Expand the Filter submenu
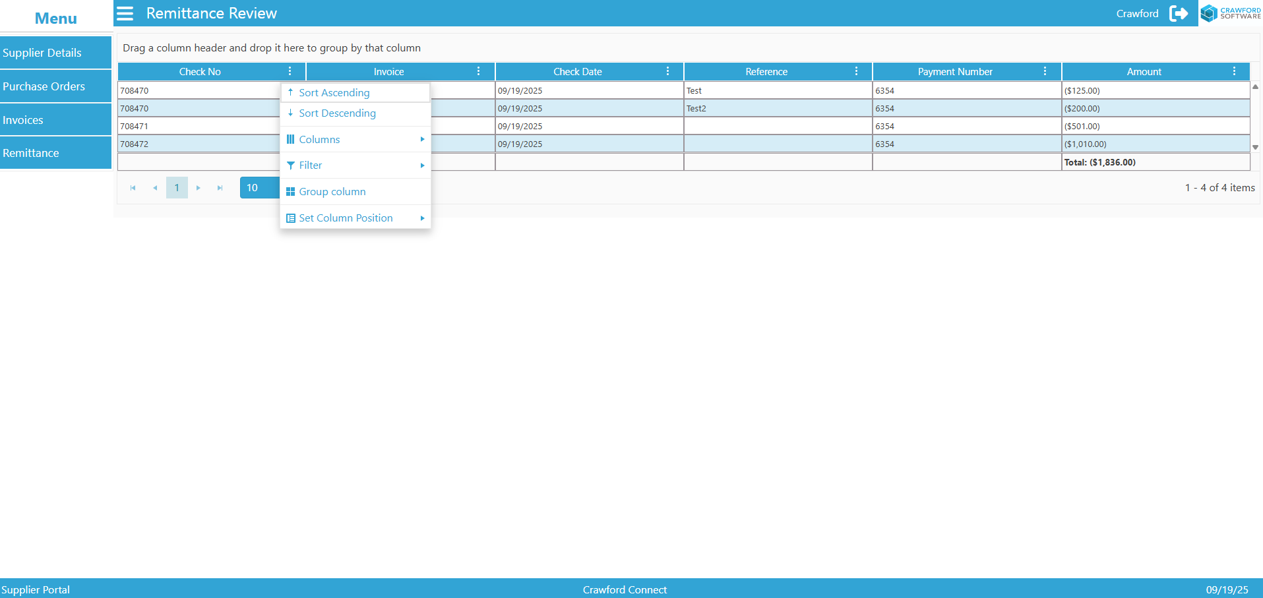1263x598 pixels. (x=355, y=165)
